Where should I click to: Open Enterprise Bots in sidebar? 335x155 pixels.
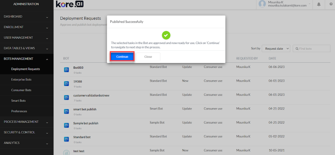pyautogui.click(x=21, y=79)
